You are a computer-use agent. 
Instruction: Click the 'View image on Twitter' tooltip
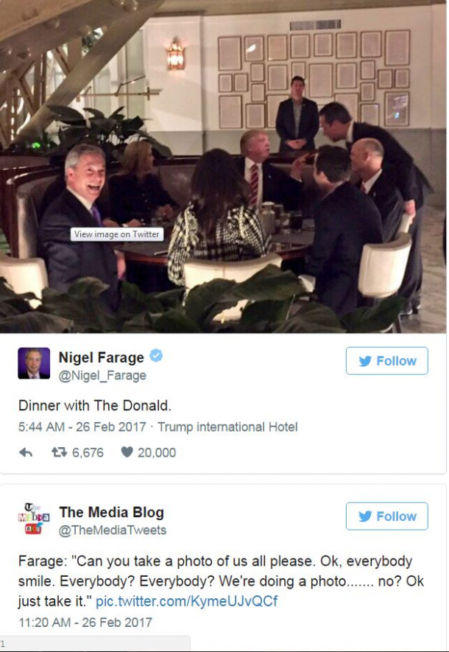point(117,234)
